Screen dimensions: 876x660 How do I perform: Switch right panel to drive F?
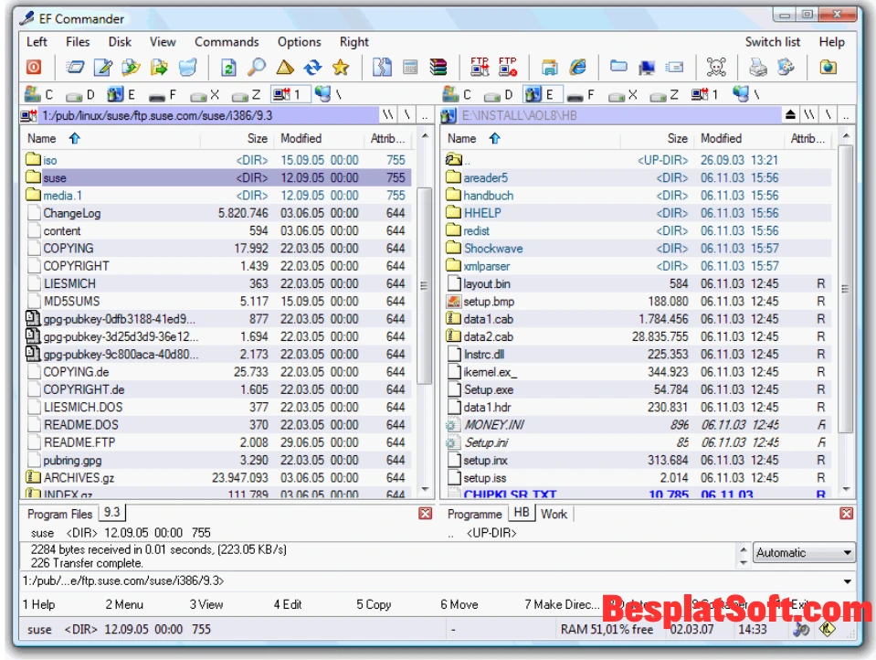click(x=578, y=94)
